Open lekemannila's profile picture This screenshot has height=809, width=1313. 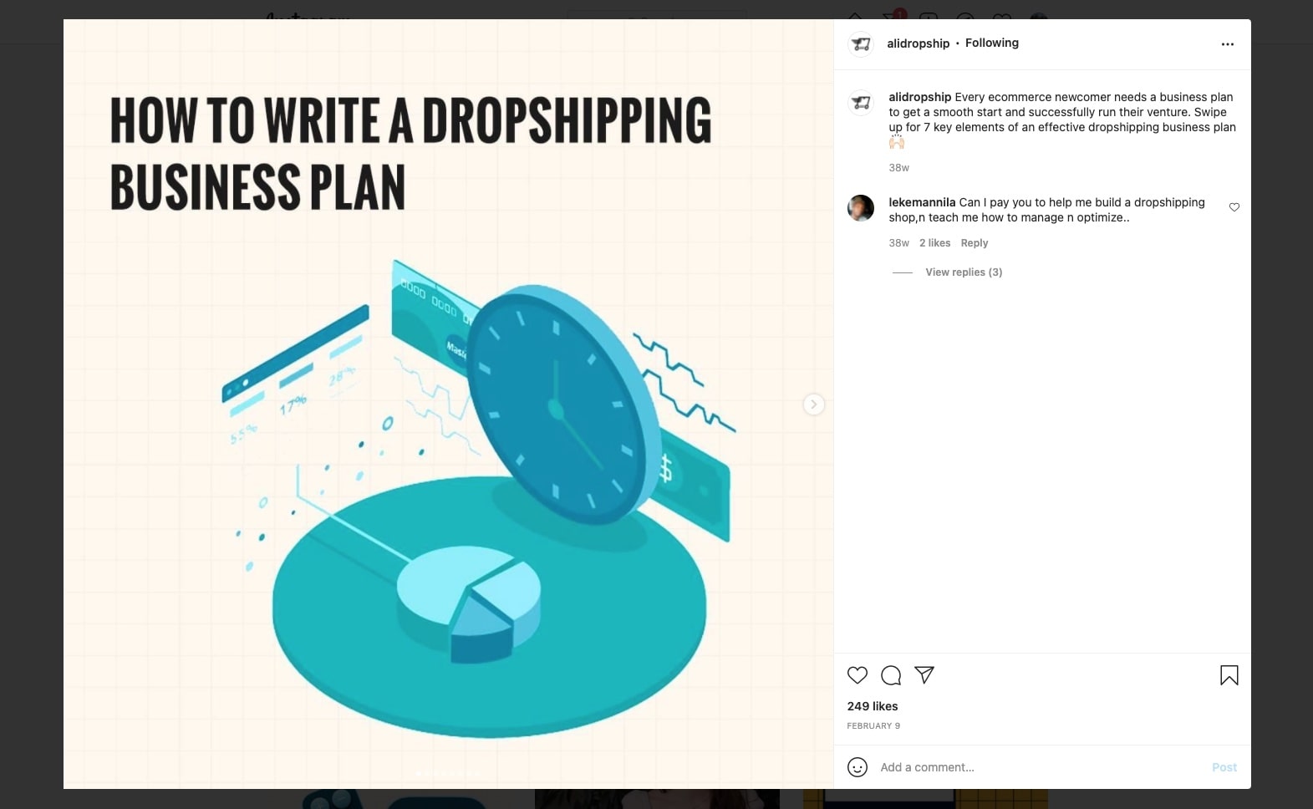point(861,208)
